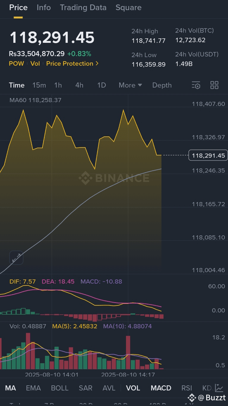
Task: Toggle the MACD sub-indicator
Action: click(161, 388)
